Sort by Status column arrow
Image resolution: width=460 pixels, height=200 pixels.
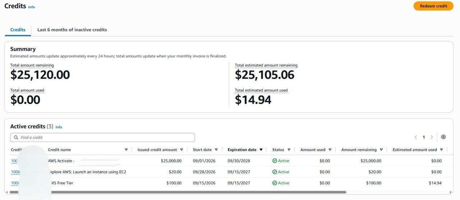tap(289, 150)
